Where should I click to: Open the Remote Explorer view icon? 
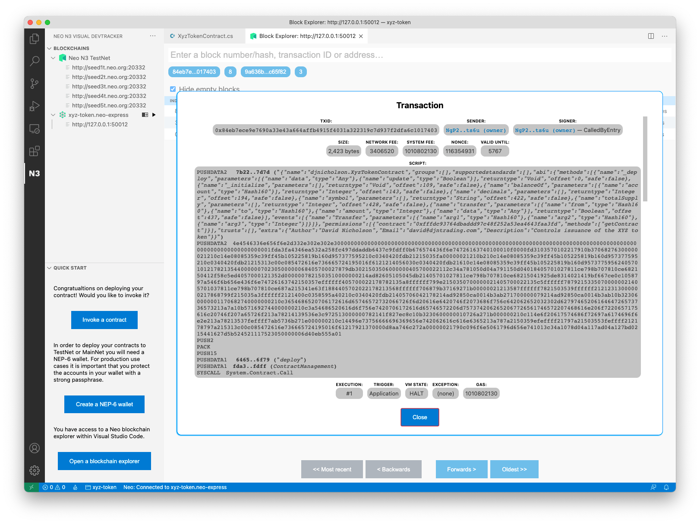point(35,129)
